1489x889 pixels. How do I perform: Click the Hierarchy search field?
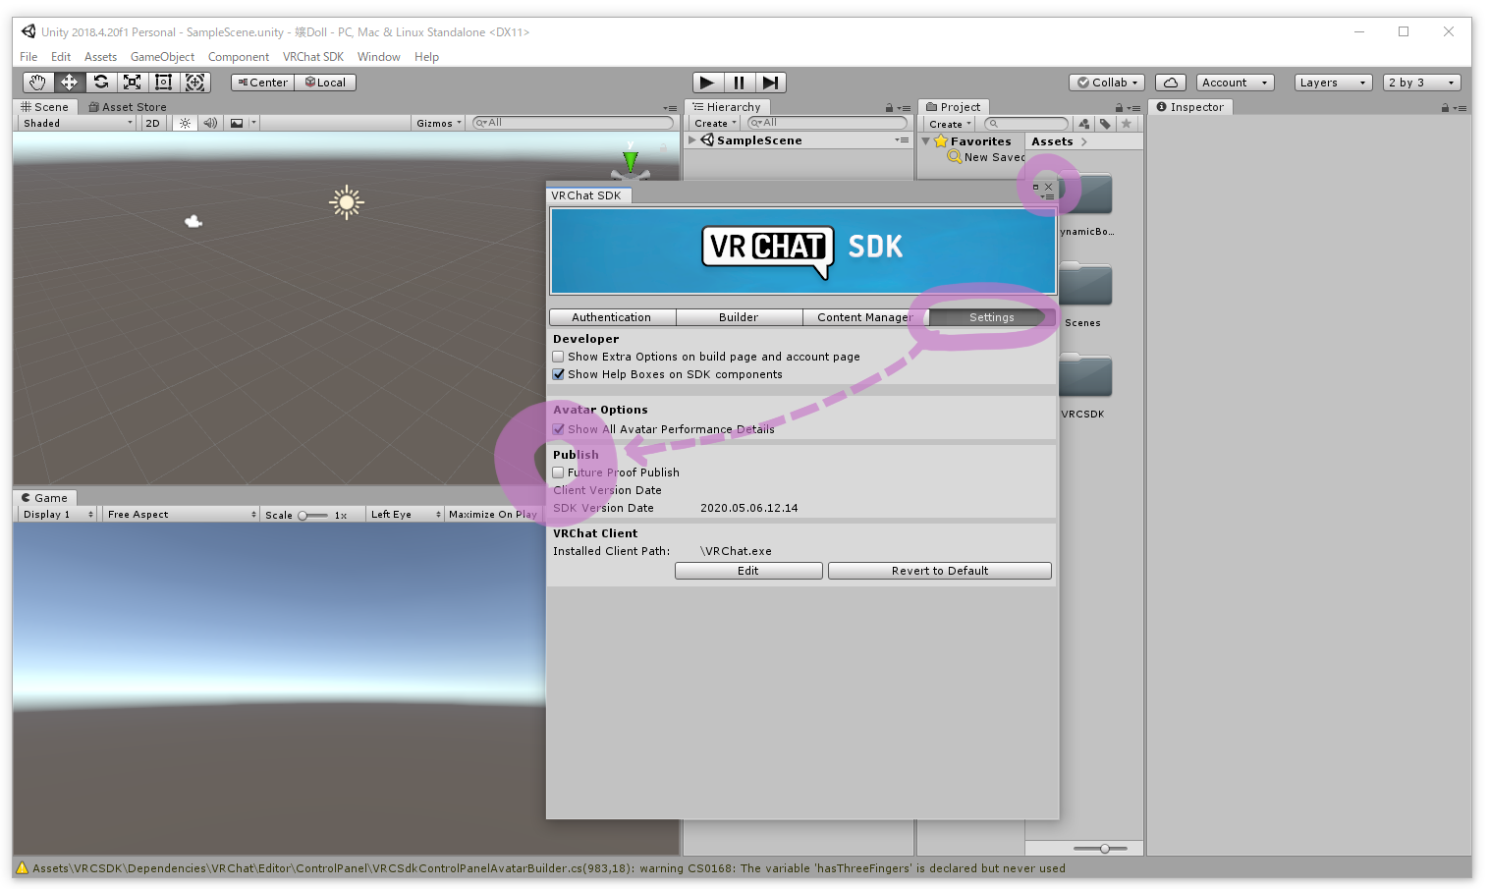(827, 123)
